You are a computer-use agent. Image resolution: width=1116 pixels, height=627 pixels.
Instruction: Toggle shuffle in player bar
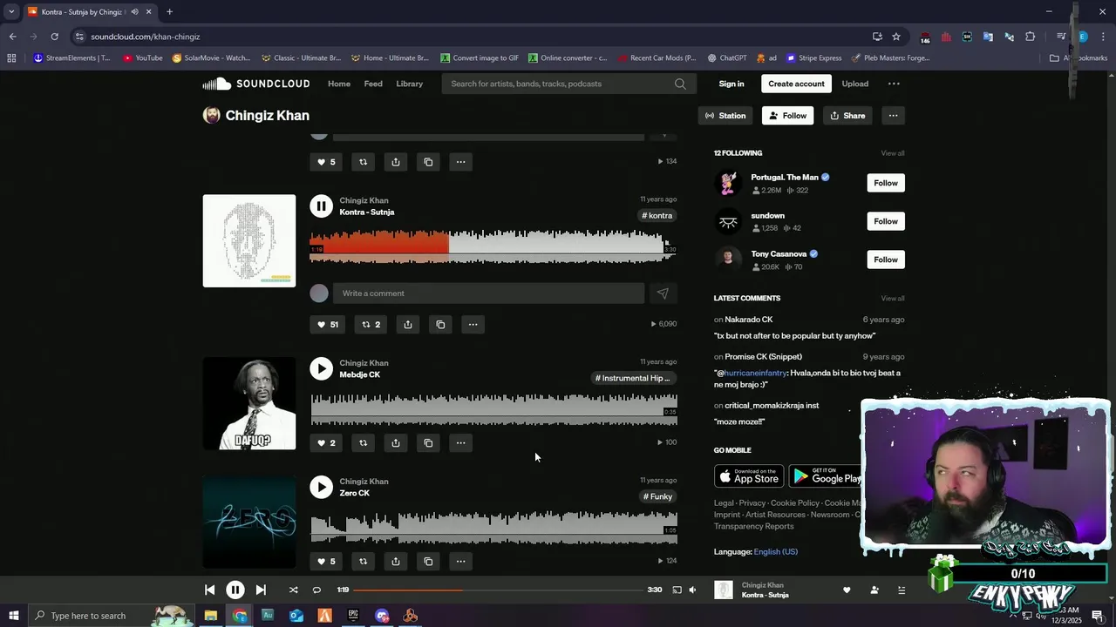pos(293,590)
